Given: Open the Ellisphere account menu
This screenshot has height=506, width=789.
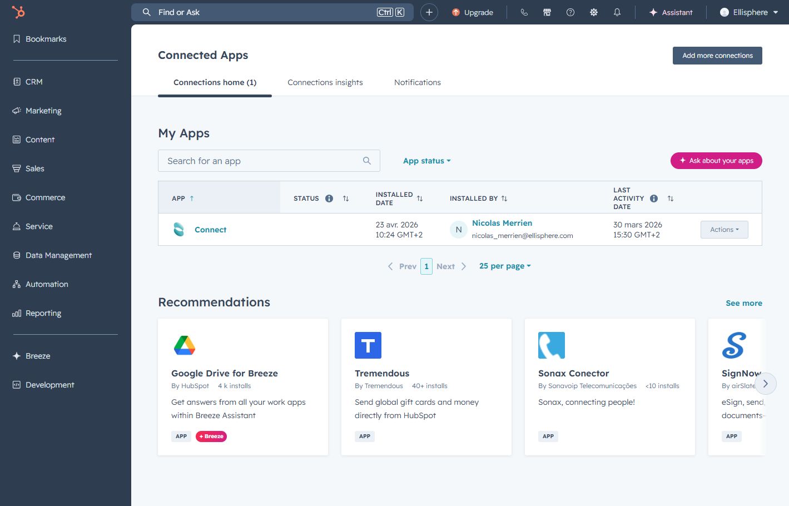Looking at the screenshot, I should click(748, 12).
